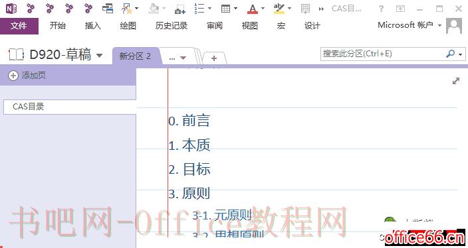468x248 pixels.
Task: Select the CAS目录 page in list
Action: coord(70,107)
